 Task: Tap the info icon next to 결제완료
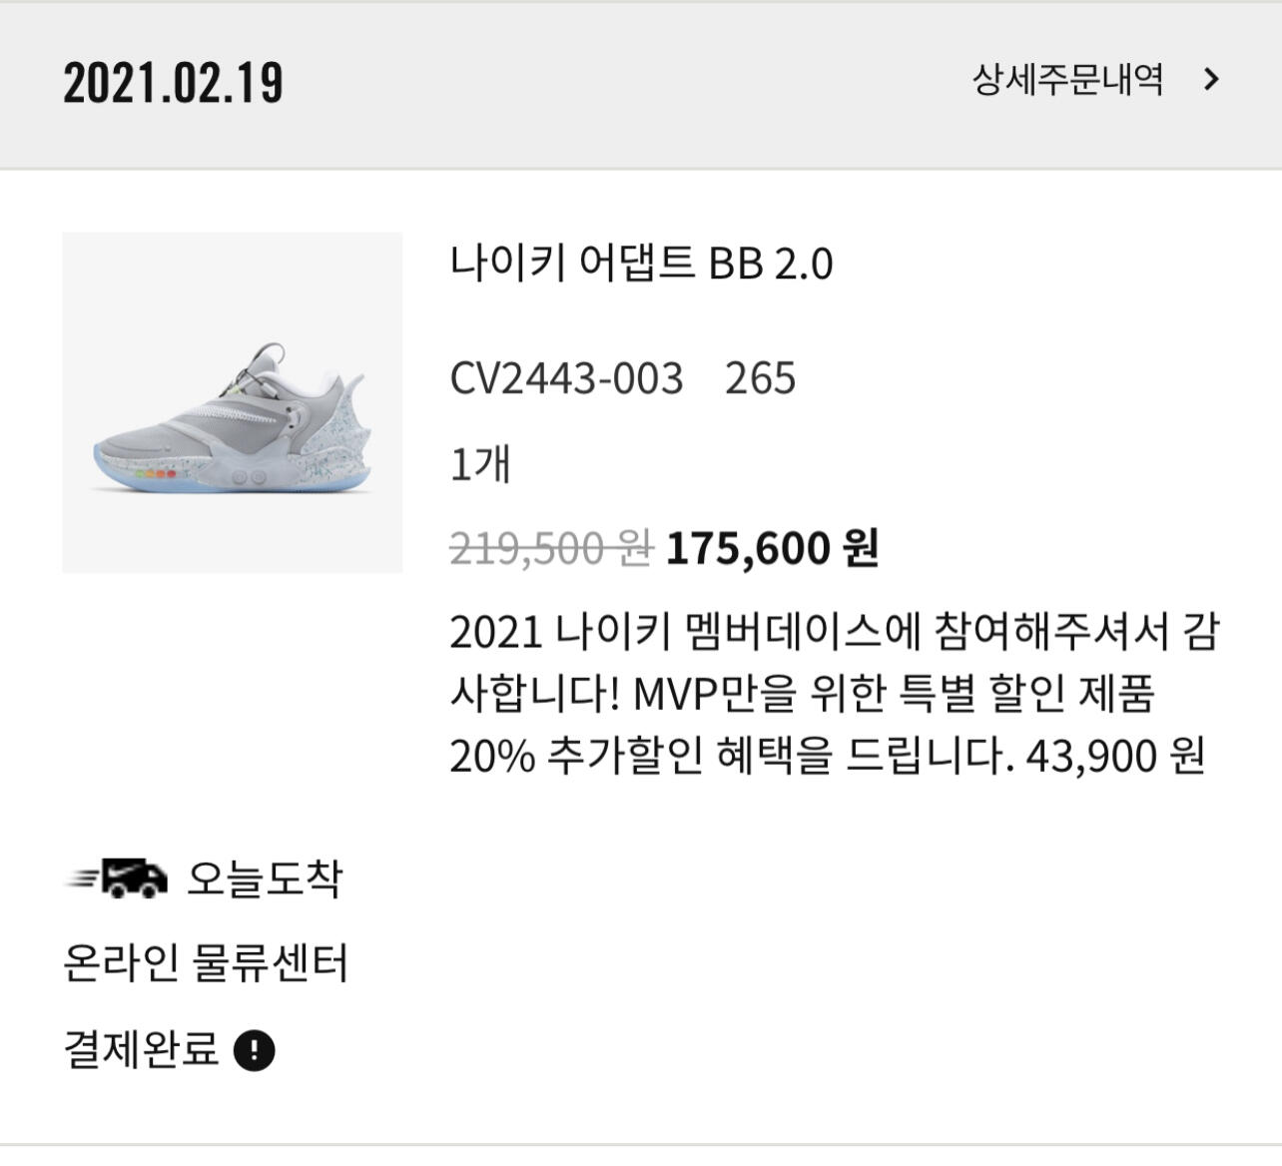[x=254, y=1050]
